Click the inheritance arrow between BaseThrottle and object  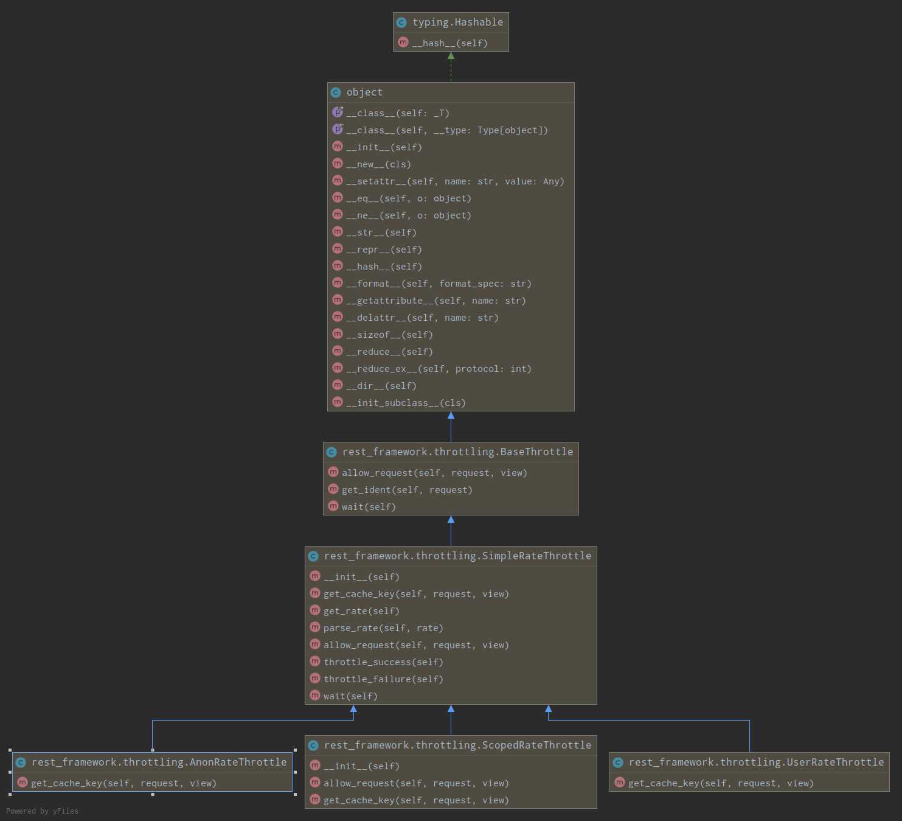pos(451,427)
